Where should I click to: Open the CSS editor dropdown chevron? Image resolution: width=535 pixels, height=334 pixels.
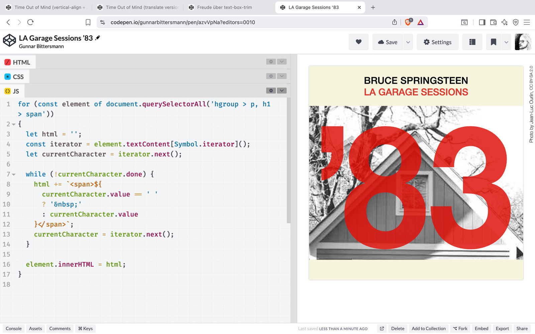tap(282, 76)
